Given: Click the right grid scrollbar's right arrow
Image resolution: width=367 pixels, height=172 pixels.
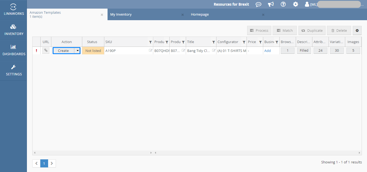Looking at the screenshot, I should pyautogui.click(x=360, y=153).
